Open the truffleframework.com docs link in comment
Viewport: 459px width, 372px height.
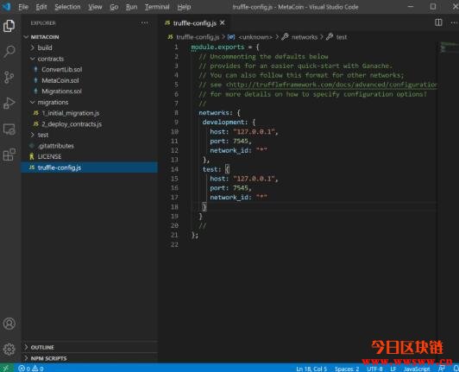tap(332, 85)
